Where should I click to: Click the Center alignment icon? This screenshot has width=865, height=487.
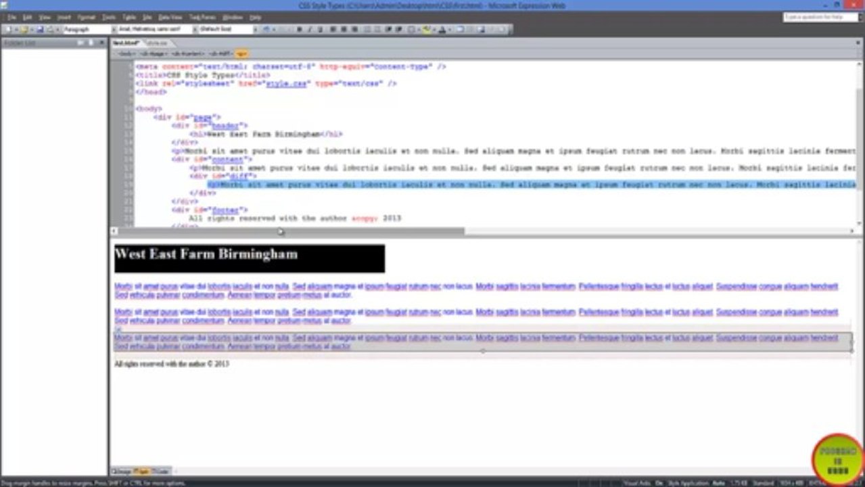coord(344,30)
